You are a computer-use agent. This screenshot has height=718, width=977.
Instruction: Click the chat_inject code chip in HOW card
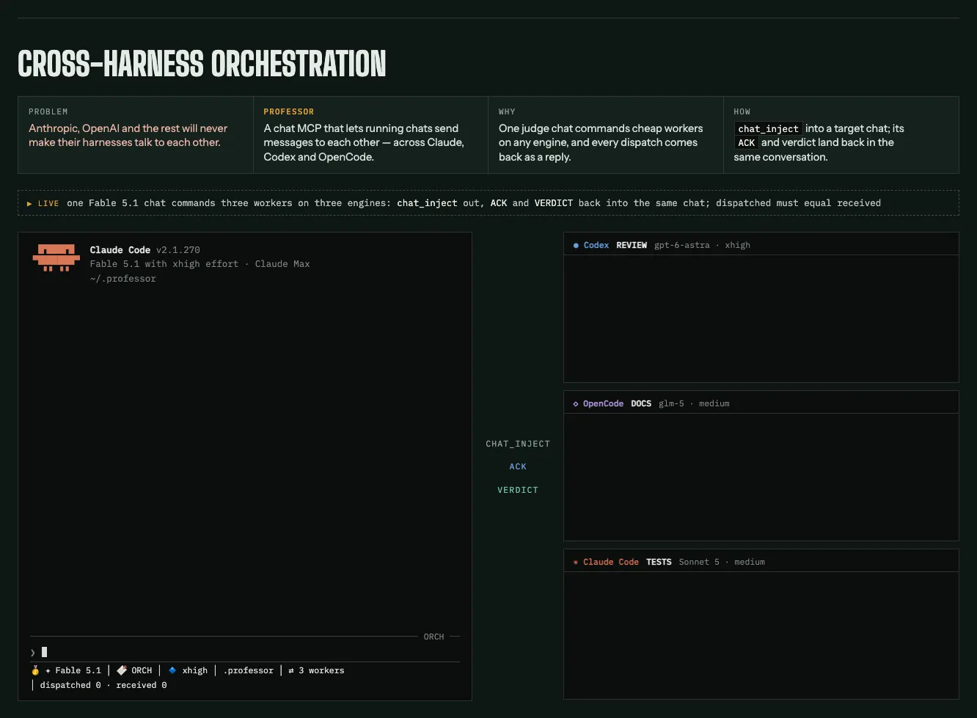tap(768, 128)
